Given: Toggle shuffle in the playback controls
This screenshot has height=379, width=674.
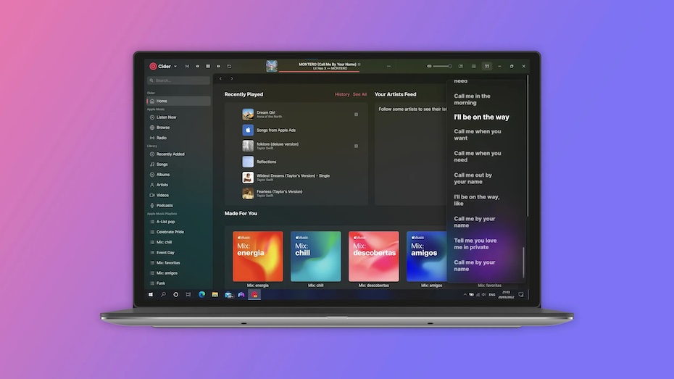Looking at the screenshot, I should click(187, 66).
